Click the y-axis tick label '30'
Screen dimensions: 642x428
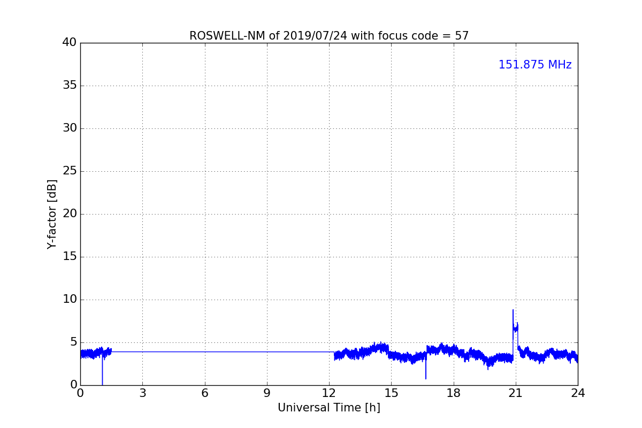(70, 128)
